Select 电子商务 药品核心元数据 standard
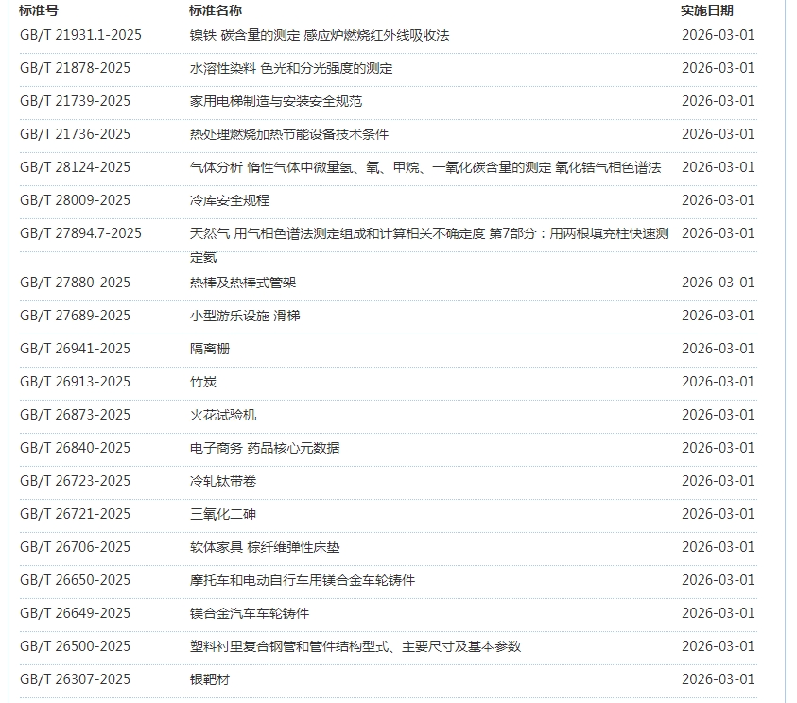 coord(265,448)
